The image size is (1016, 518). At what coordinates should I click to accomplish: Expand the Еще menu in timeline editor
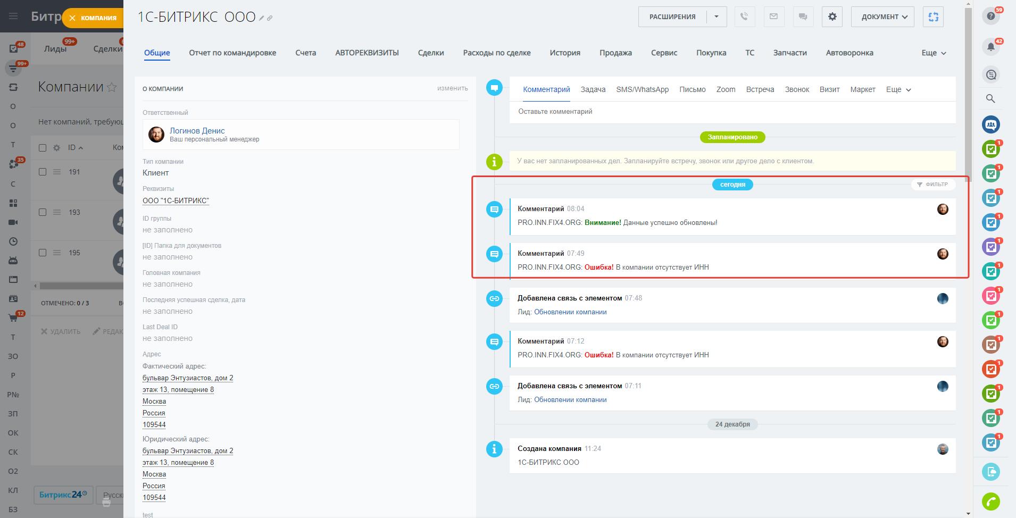[898, 89]
